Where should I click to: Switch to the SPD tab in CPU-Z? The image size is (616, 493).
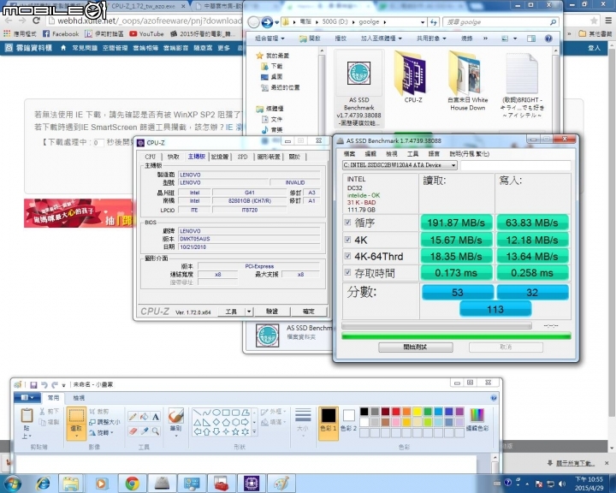(242, 157)
